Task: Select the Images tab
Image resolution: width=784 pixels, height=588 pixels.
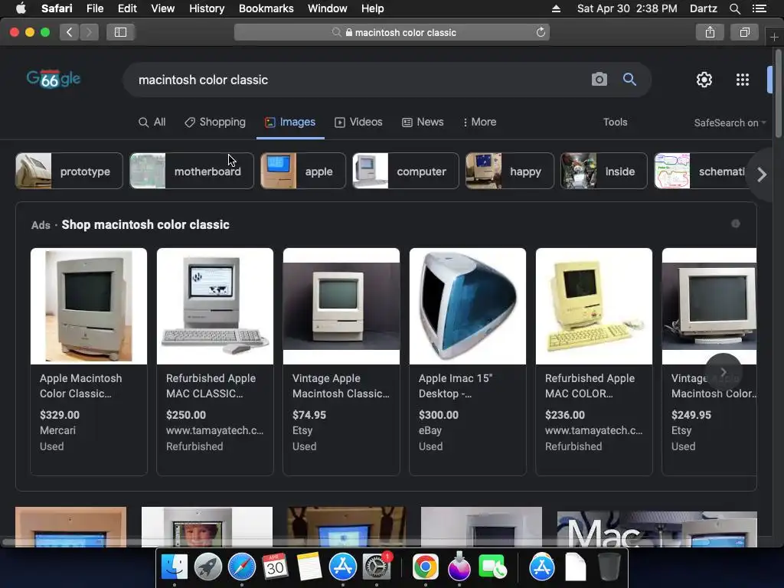Action: tap(290, 122)
